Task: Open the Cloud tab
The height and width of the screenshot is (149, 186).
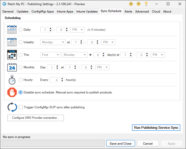Action: [x=156, y=12]
